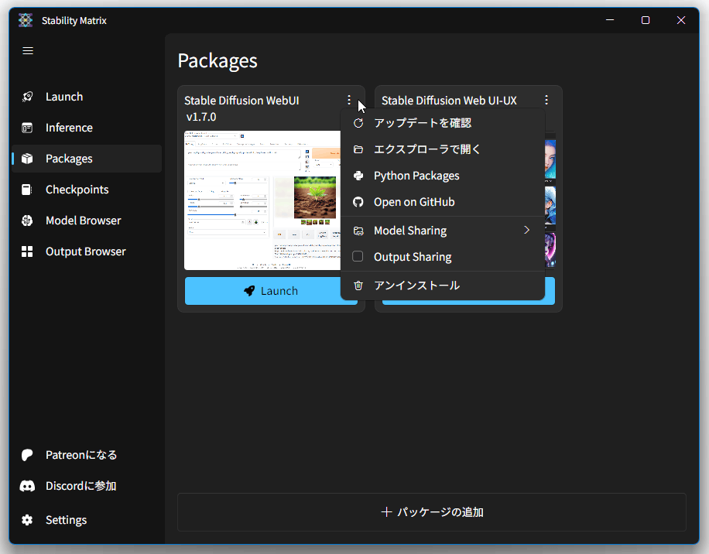Click the Checkpoints notebook icon
709x554 pixels.
(27, 190)
